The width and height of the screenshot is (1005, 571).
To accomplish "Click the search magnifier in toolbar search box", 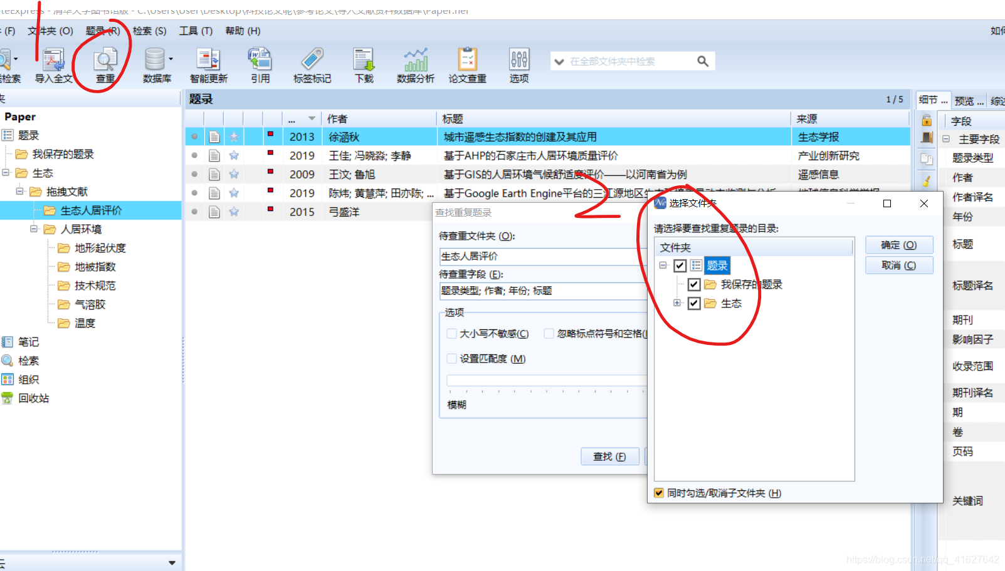I will [x=703, y=61].
